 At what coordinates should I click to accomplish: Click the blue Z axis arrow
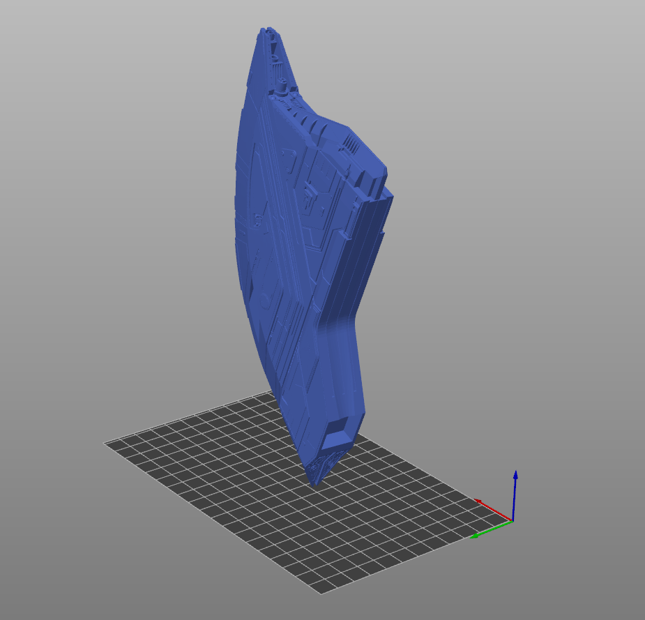click(515, 496)
